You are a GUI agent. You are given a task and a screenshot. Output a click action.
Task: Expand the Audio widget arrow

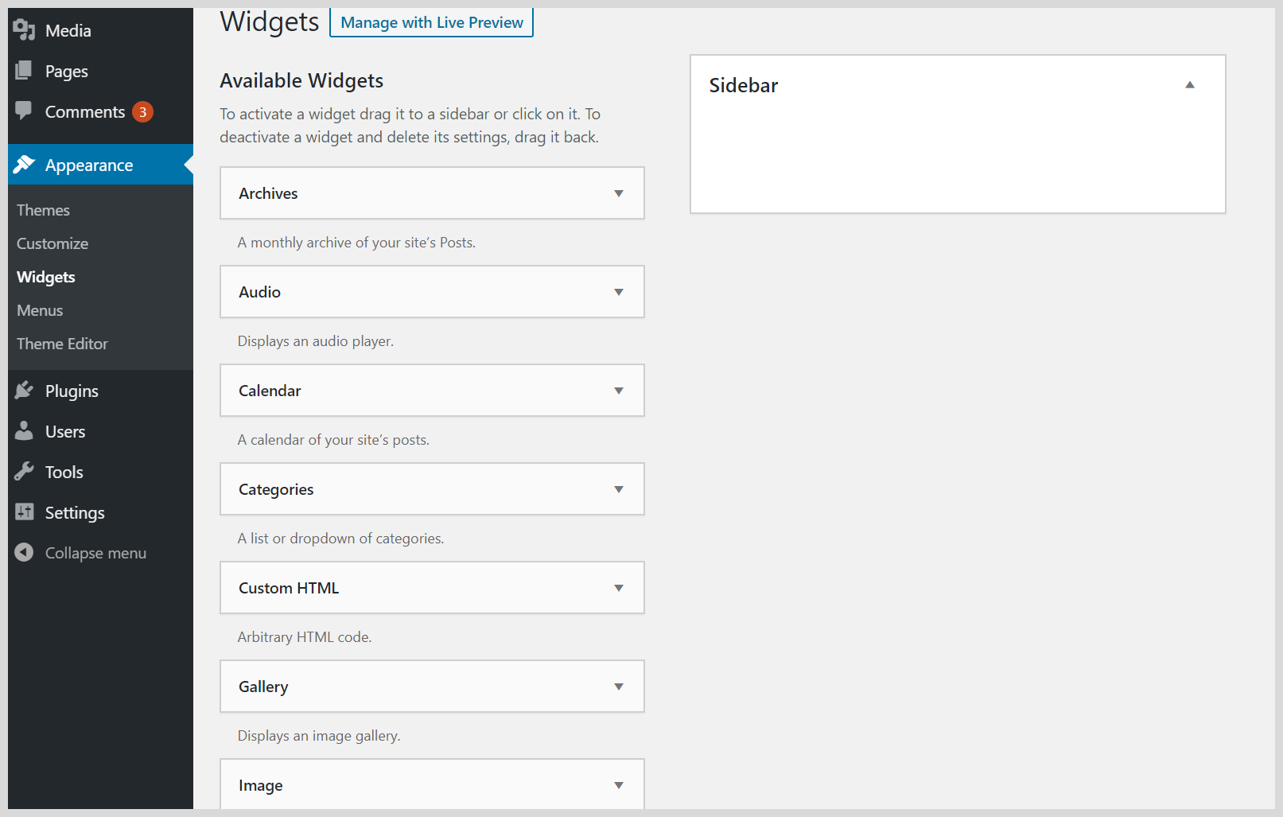[619, 292]
